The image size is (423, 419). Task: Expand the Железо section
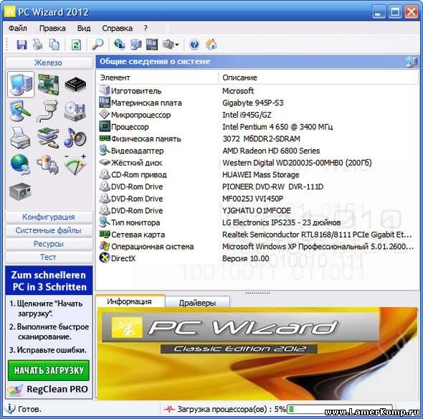pyautogui.click(x=49, y=62)
